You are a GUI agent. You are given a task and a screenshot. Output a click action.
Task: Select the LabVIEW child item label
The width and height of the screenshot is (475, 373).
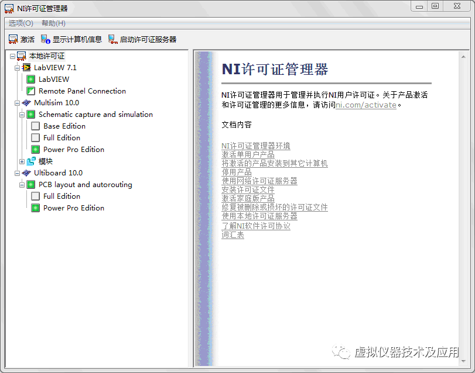click(54, 80)
